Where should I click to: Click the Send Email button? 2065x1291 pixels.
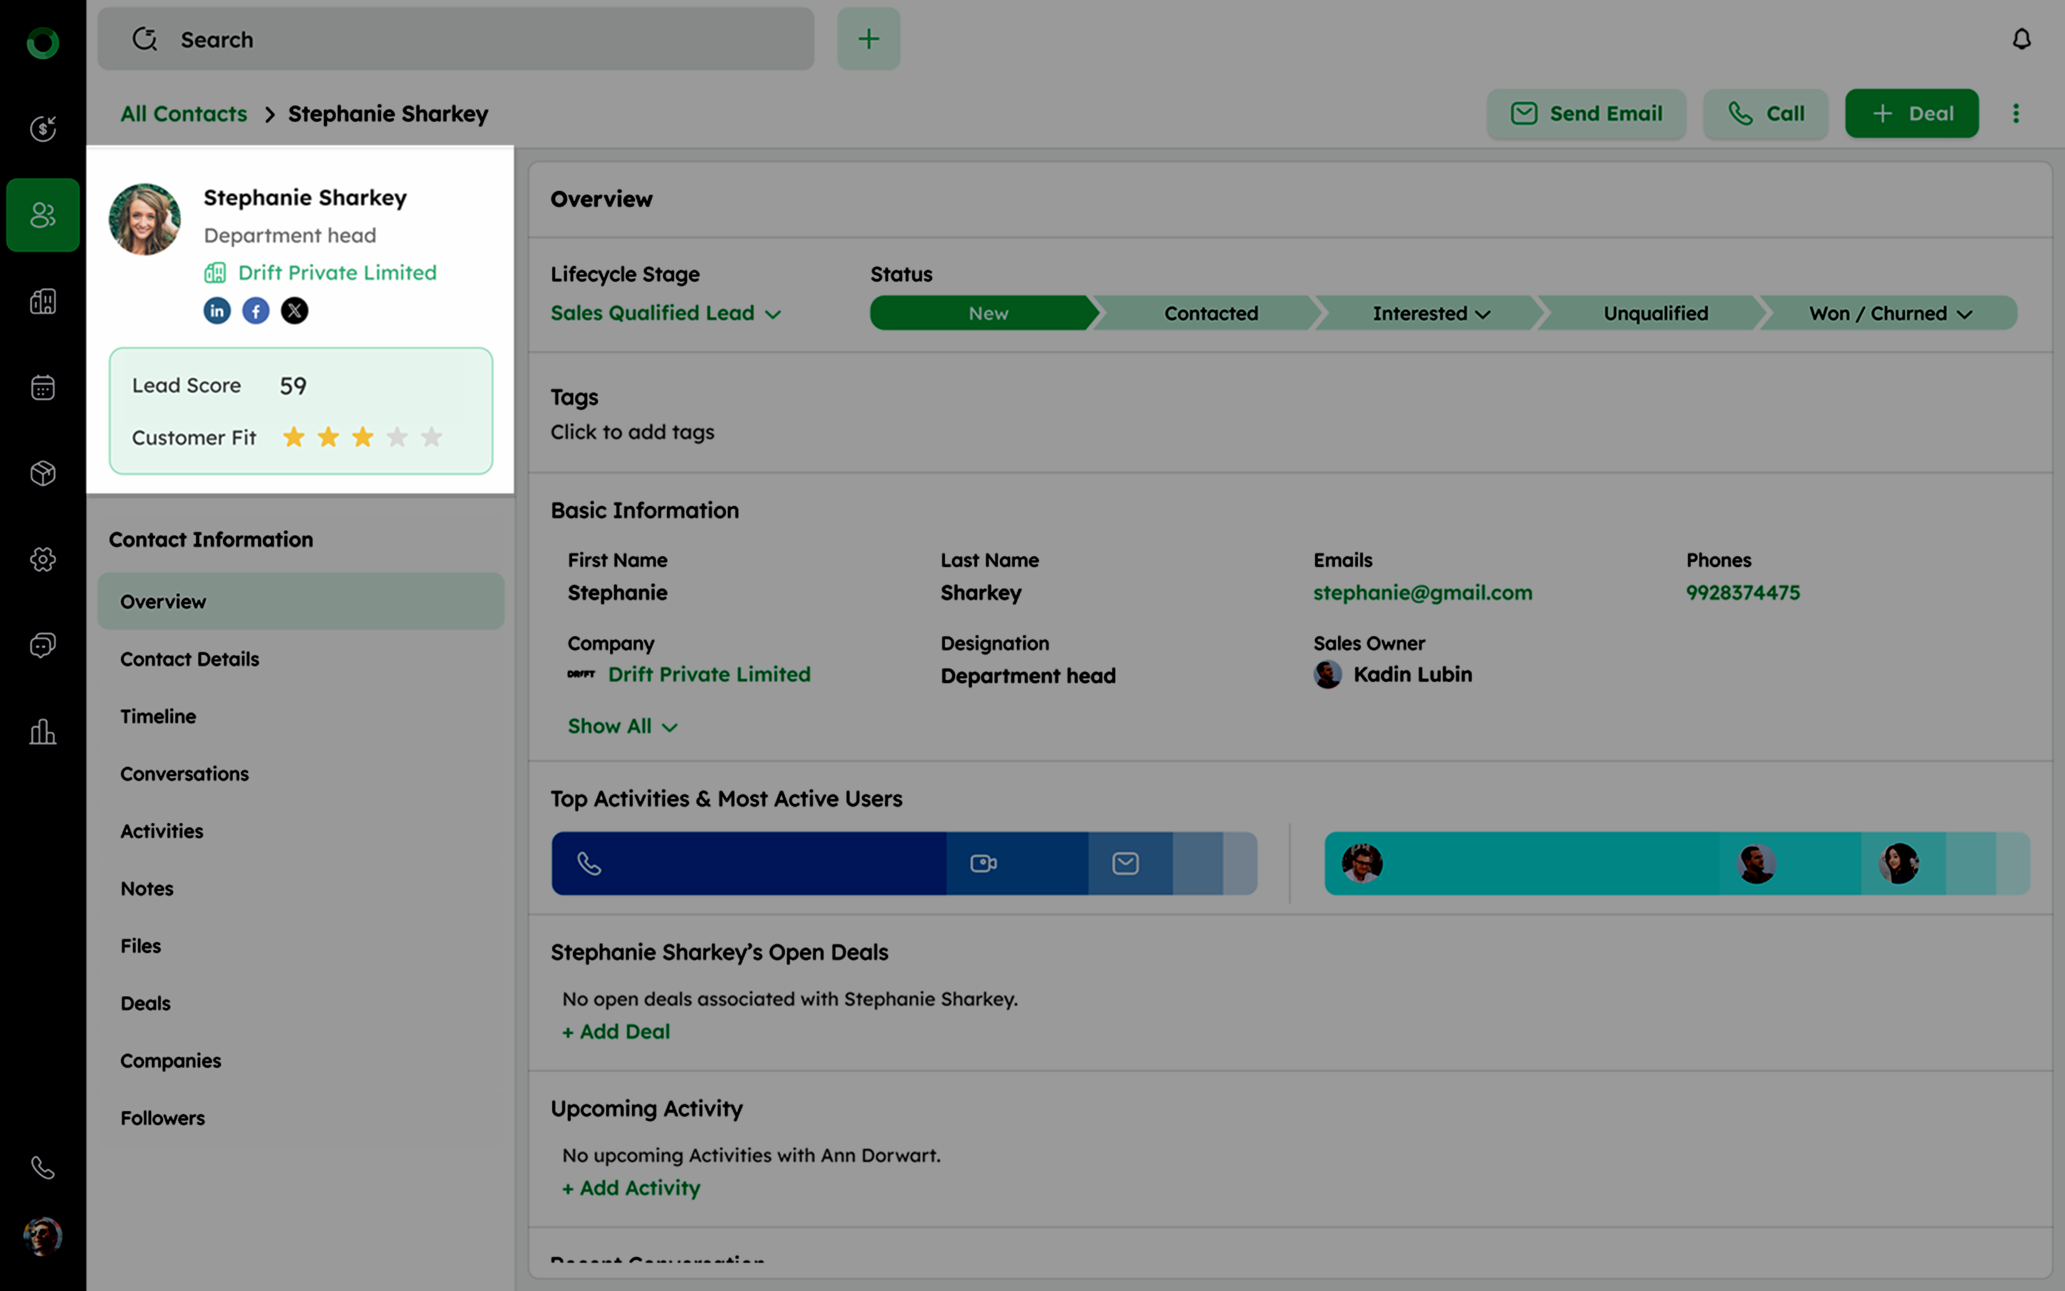point(1586,114)
